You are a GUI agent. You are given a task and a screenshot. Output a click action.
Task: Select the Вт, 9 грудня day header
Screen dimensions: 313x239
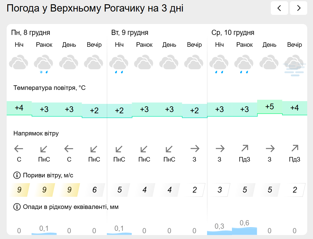[x=130, y=33]
